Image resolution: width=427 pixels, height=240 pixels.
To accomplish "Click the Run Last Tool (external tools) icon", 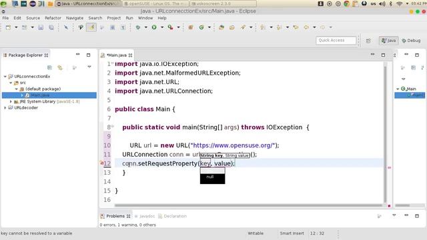I will click(x=171, y=27).
